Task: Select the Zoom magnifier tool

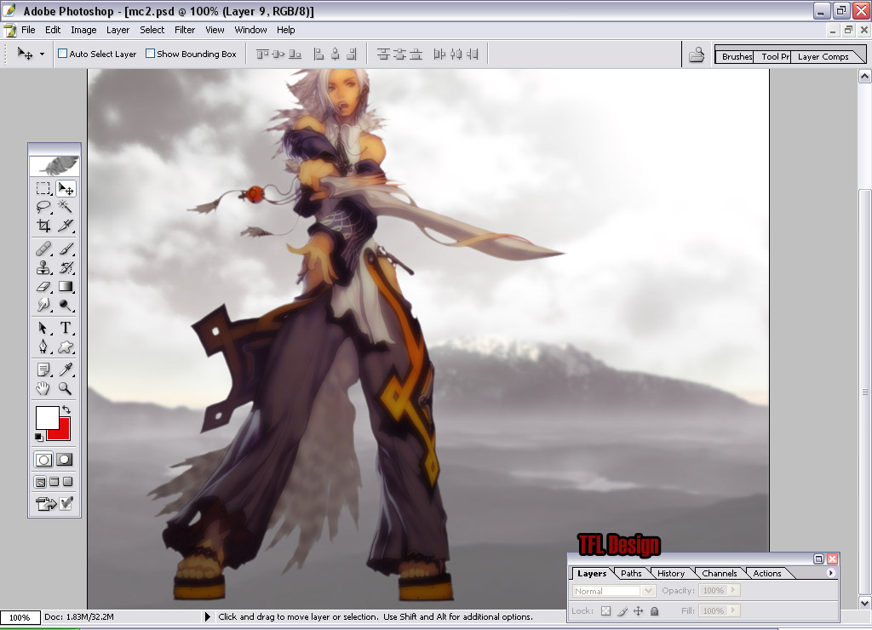Action: click(x=66, y=388)
